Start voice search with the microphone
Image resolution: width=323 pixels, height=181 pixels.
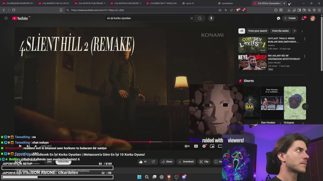(x=211, y=18)
